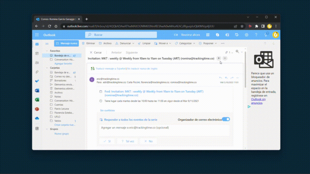310x174 pixels.
Task: Bookmark this page with the star icon
Action: pyautogui.click(x=242, y=26)
